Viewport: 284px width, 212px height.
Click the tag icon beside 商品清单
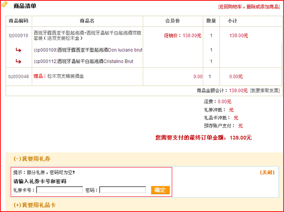point(4,5)
